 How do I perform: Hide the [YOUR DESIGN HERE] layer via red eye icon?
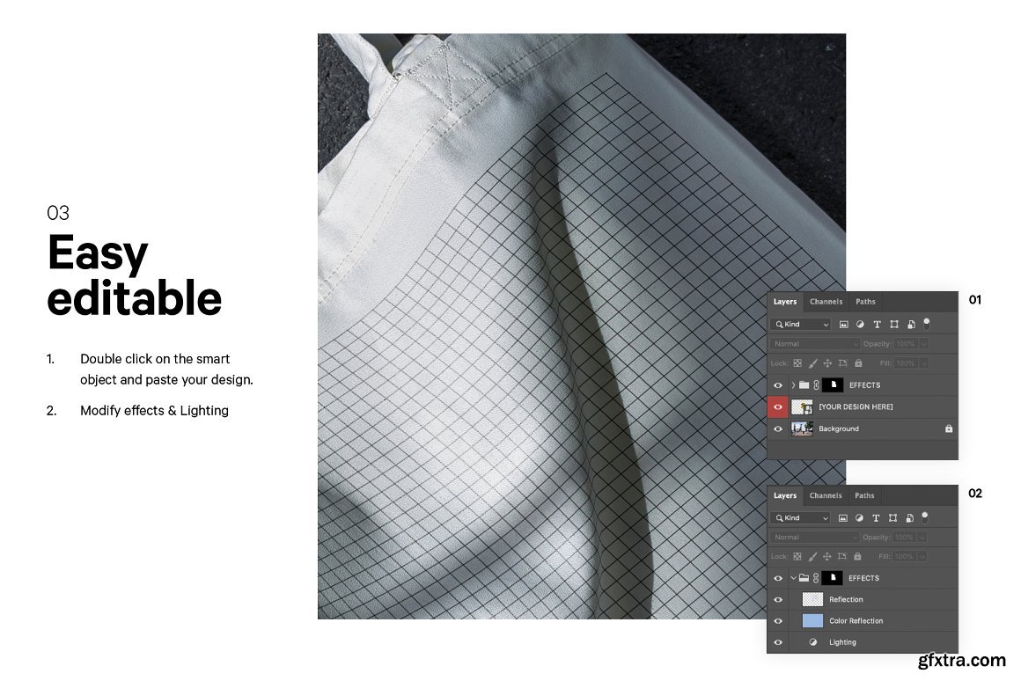[777, 406]
